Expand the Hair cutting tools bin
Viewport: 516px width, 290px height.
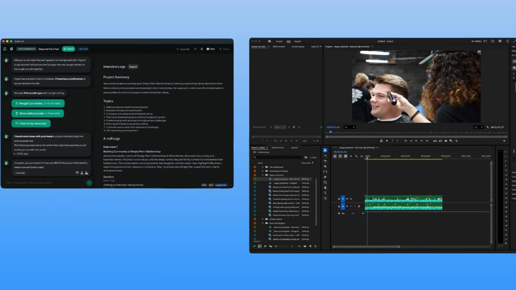(x=262, y=167)
